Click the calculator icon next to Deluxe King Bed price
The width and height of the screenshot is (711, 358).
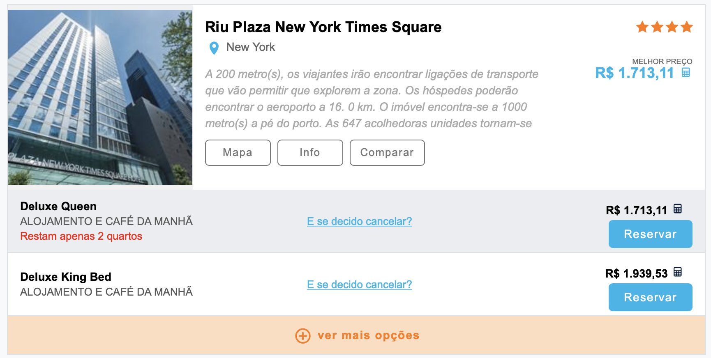tap(678, 272)
